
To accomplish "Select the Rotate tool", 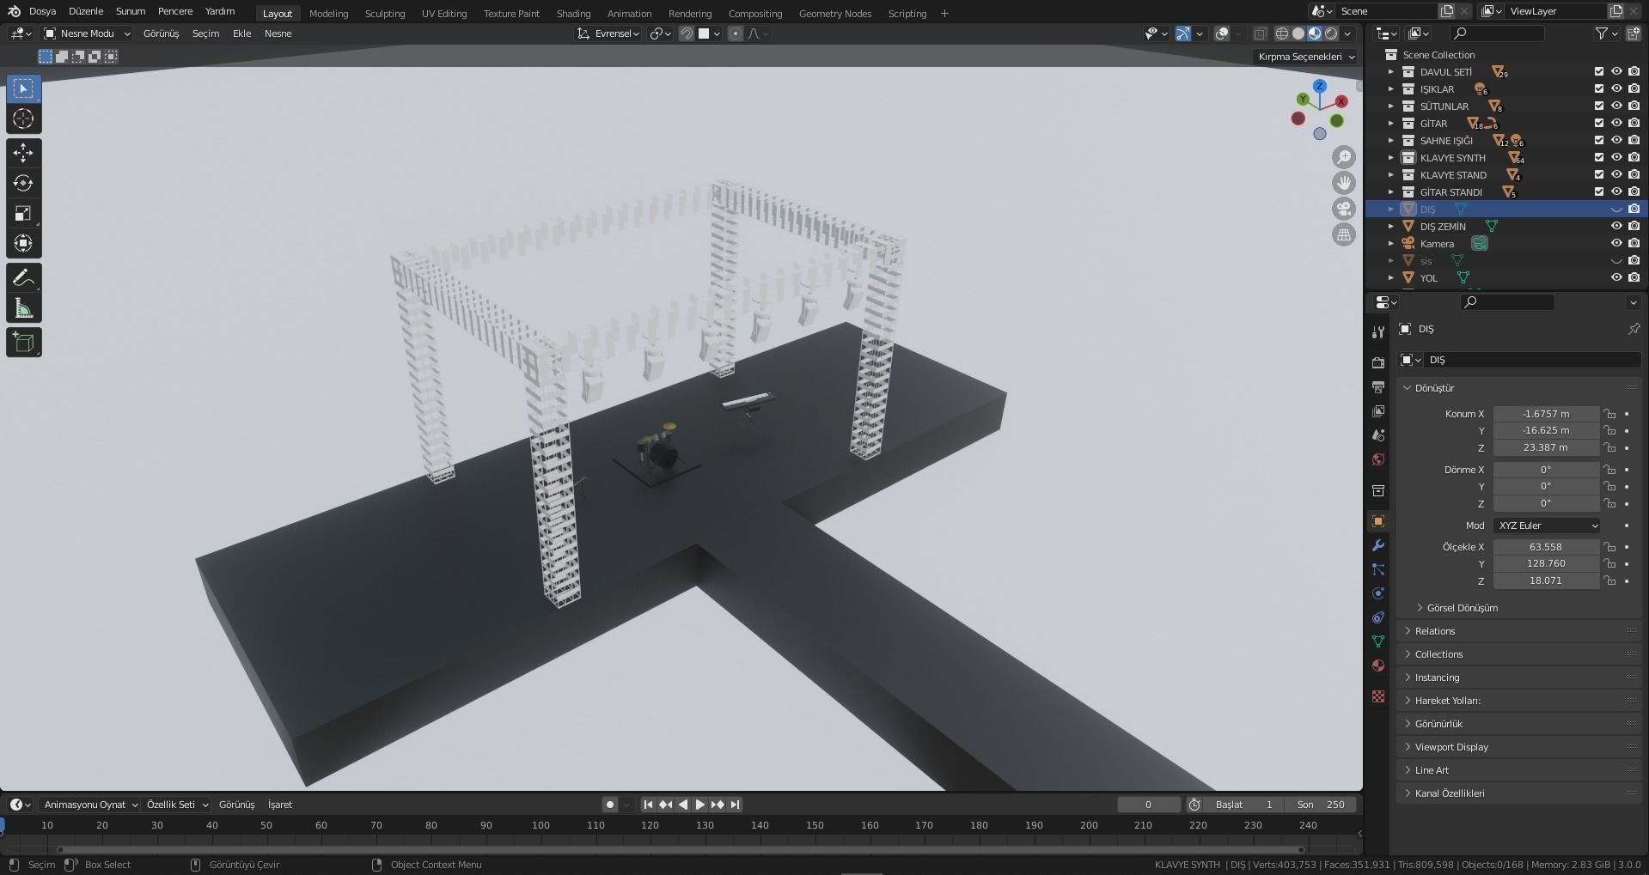I will 24,183.
